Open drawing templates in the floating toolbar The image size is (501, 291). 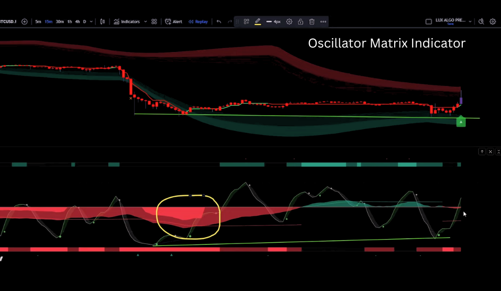[x=247, y=22]
